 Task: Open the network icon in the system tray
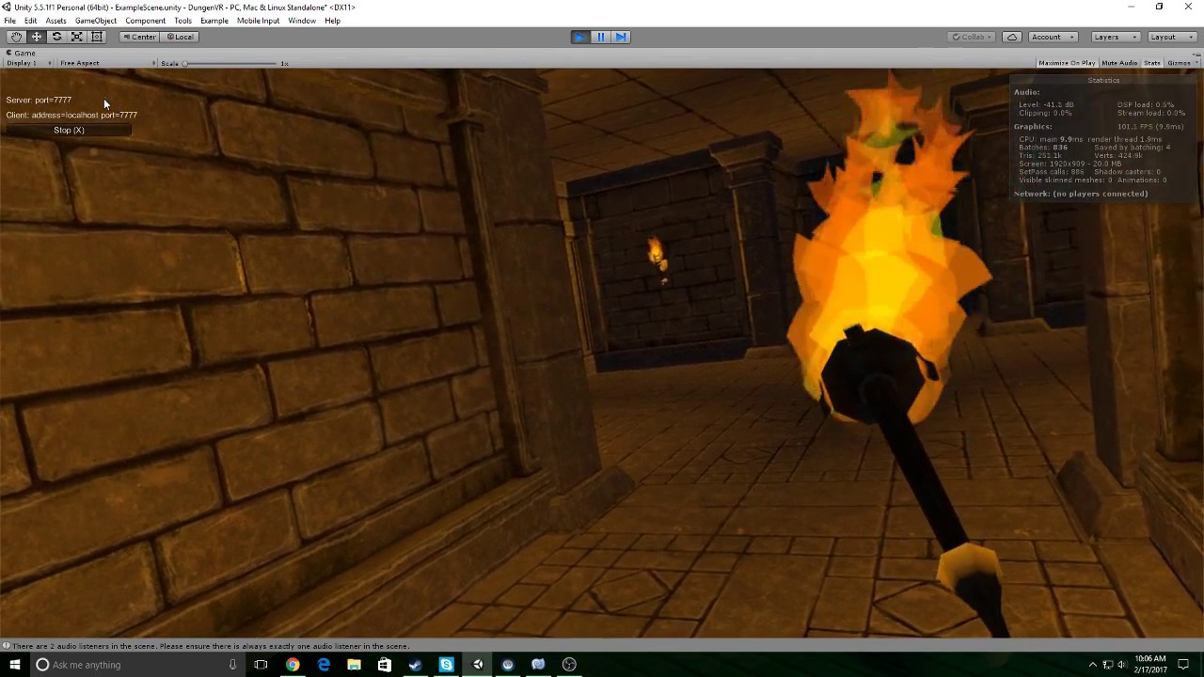click(x=1107, y=665)
